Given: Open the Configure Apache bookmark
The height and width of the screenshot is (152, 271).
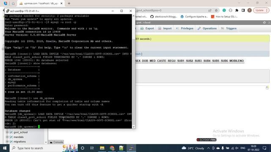Looking at the screenshot, I should click(194, 17).
